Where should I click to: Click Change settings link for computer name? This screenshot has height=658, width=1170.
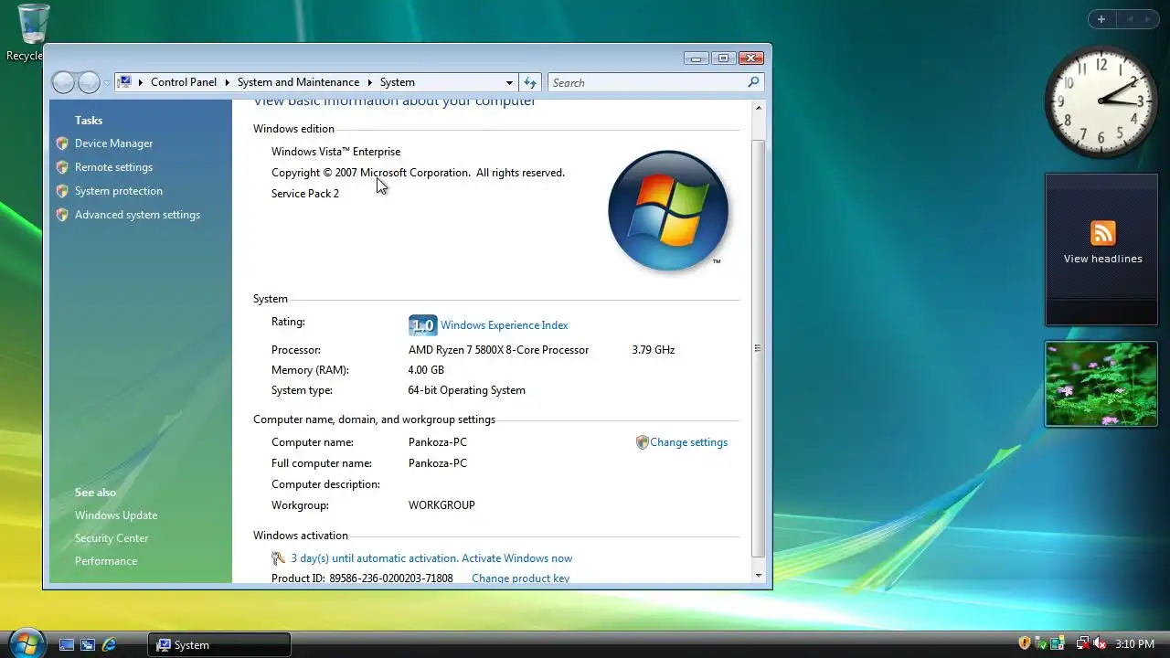point(688,442)
